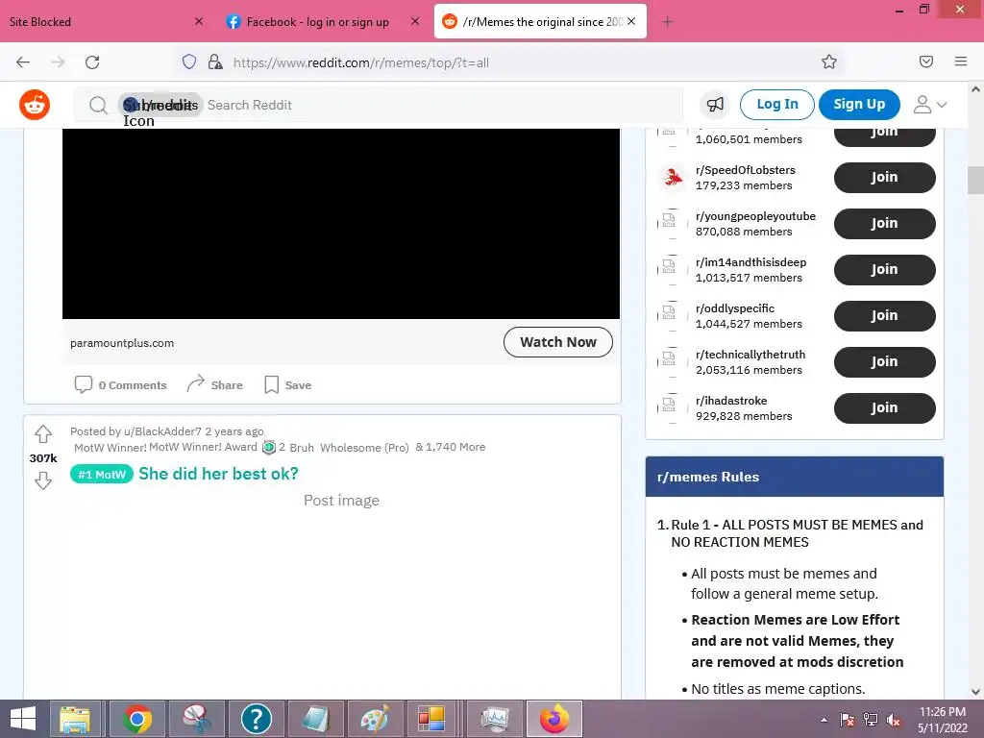Open the Help question-mark taskbar icon

[257, 719]
